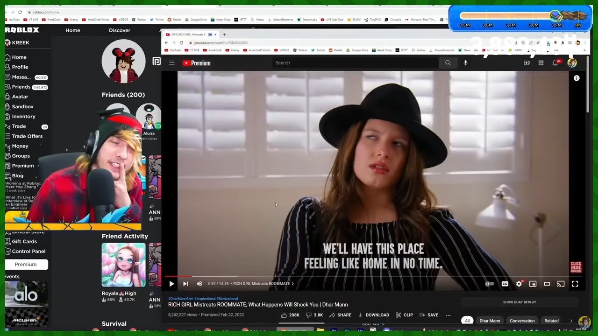Viewport: 598px width, 336px height.
Task: Focus the YouTube search box
Action: [x=355, y=63]
